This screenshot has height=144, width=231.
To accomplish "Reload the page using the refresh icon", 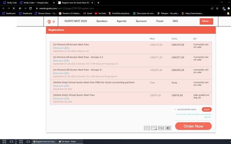I will 30,8.
